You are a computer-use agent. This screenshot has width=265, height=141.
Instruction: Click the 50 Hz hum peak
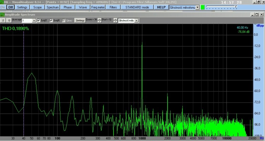[31, 74]
